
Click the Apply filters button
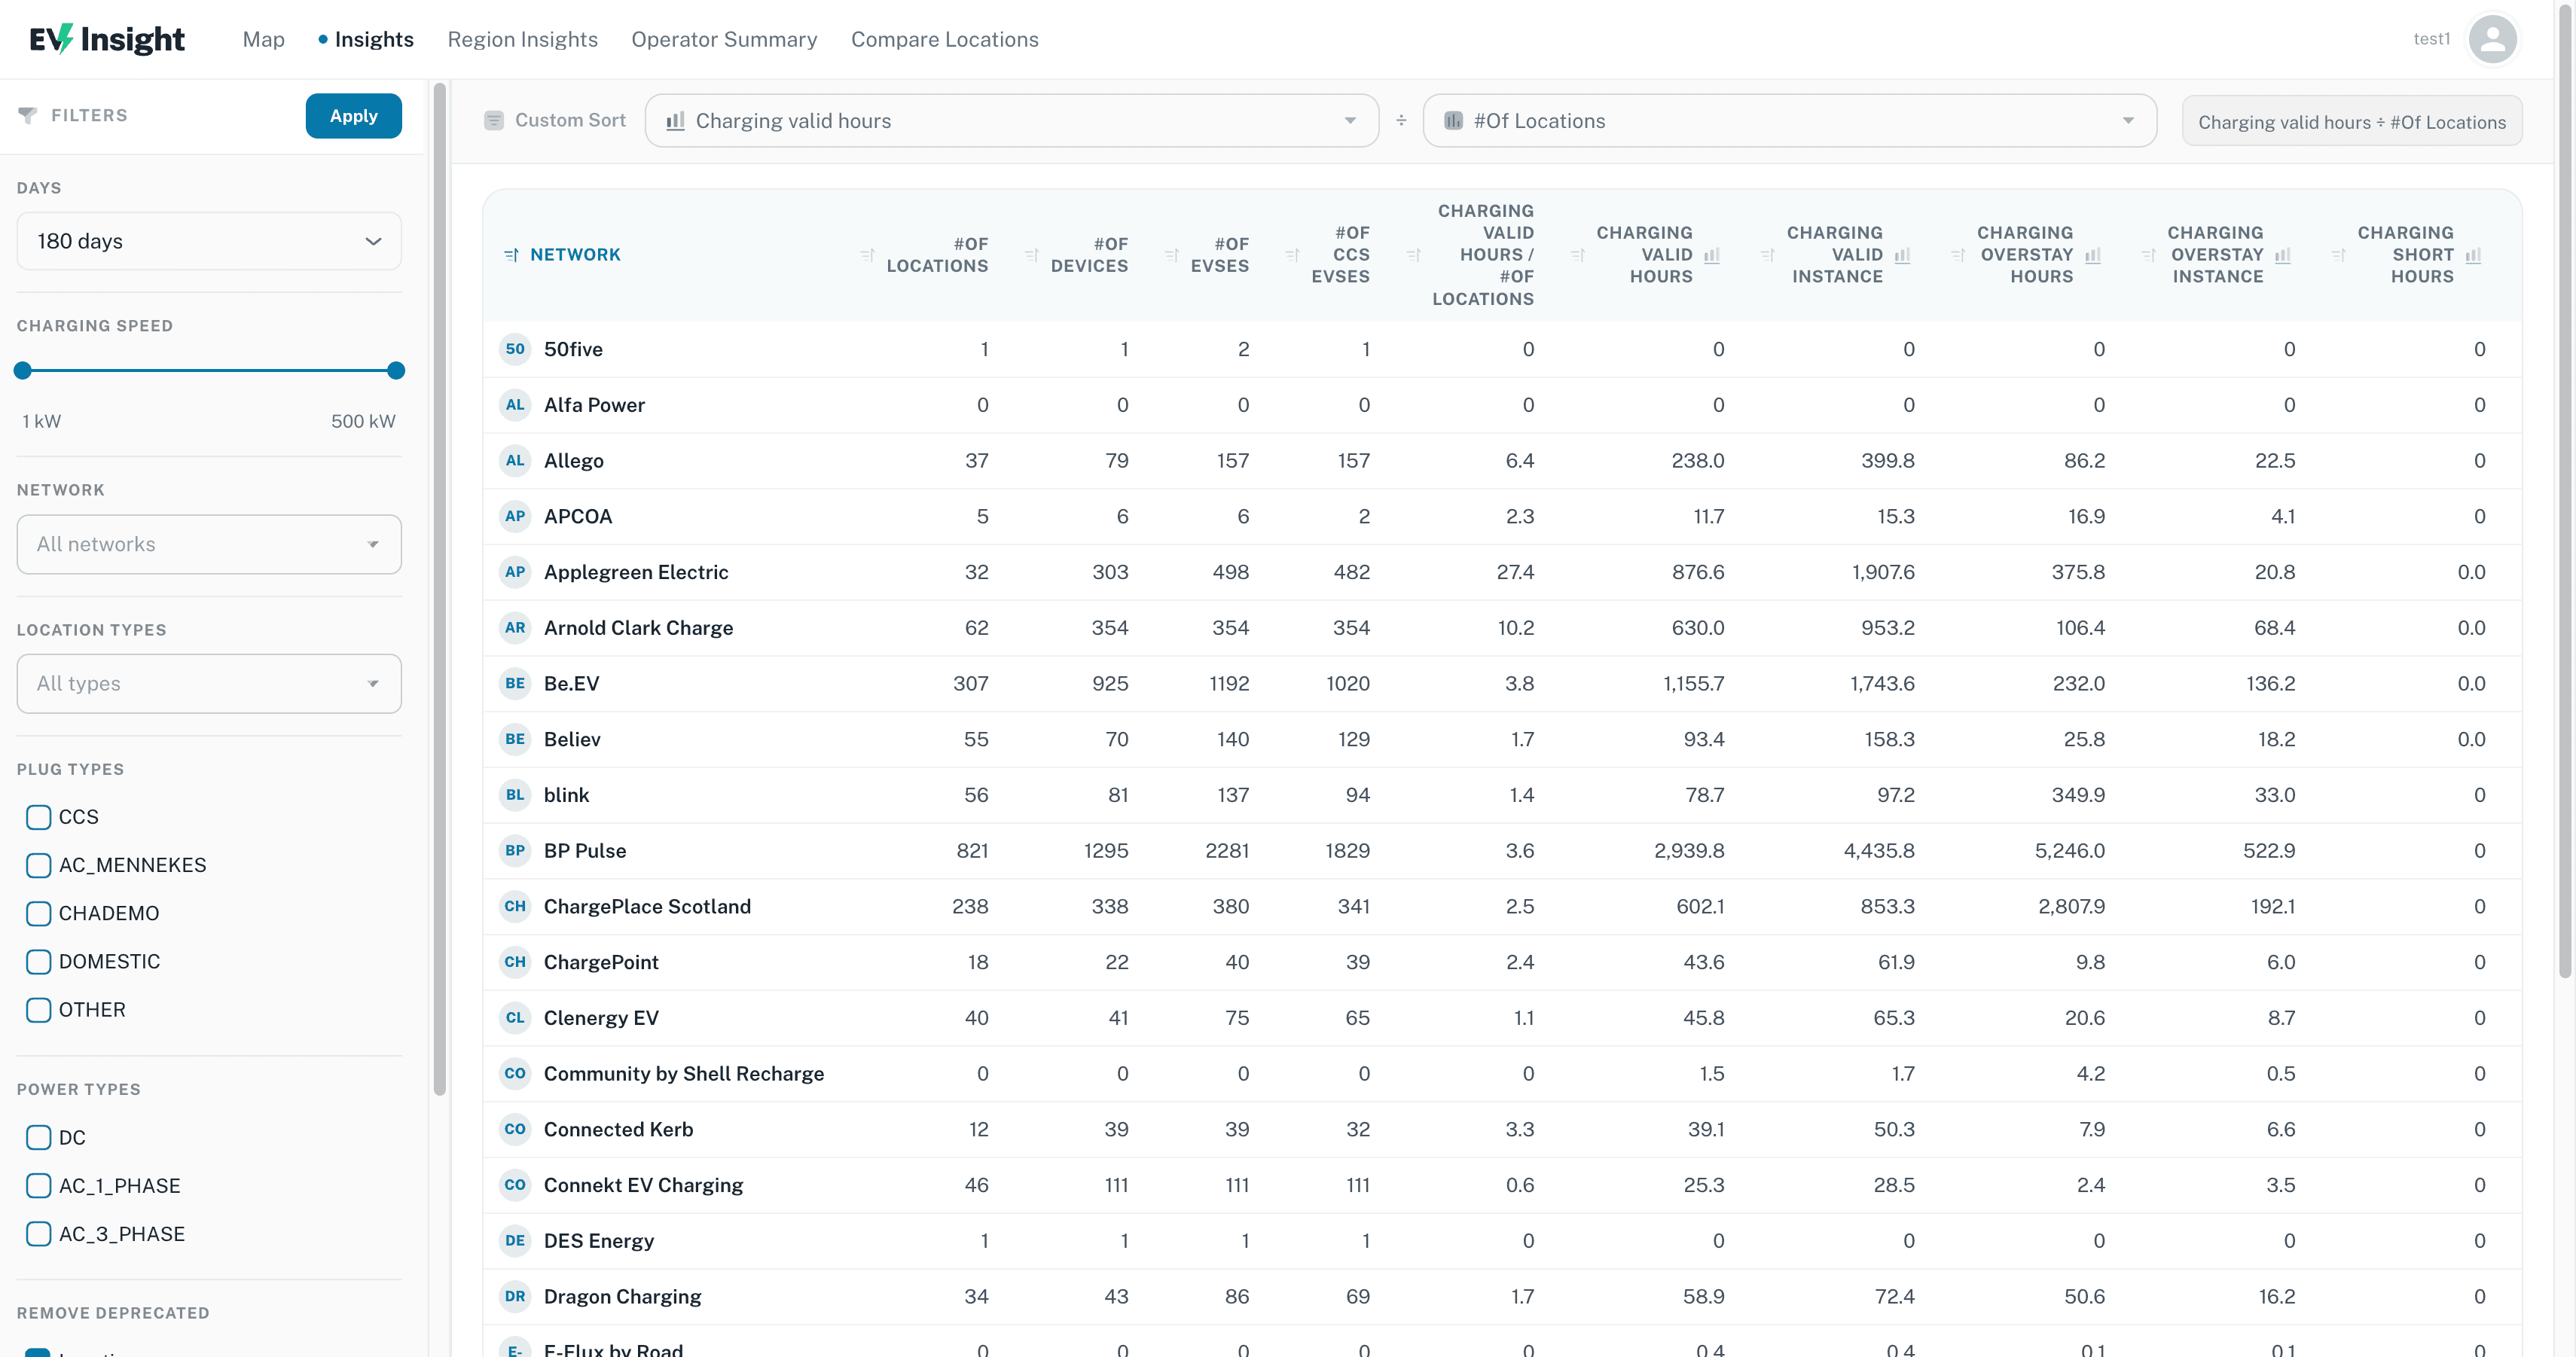pyautogui.click(x=353, y=116)
